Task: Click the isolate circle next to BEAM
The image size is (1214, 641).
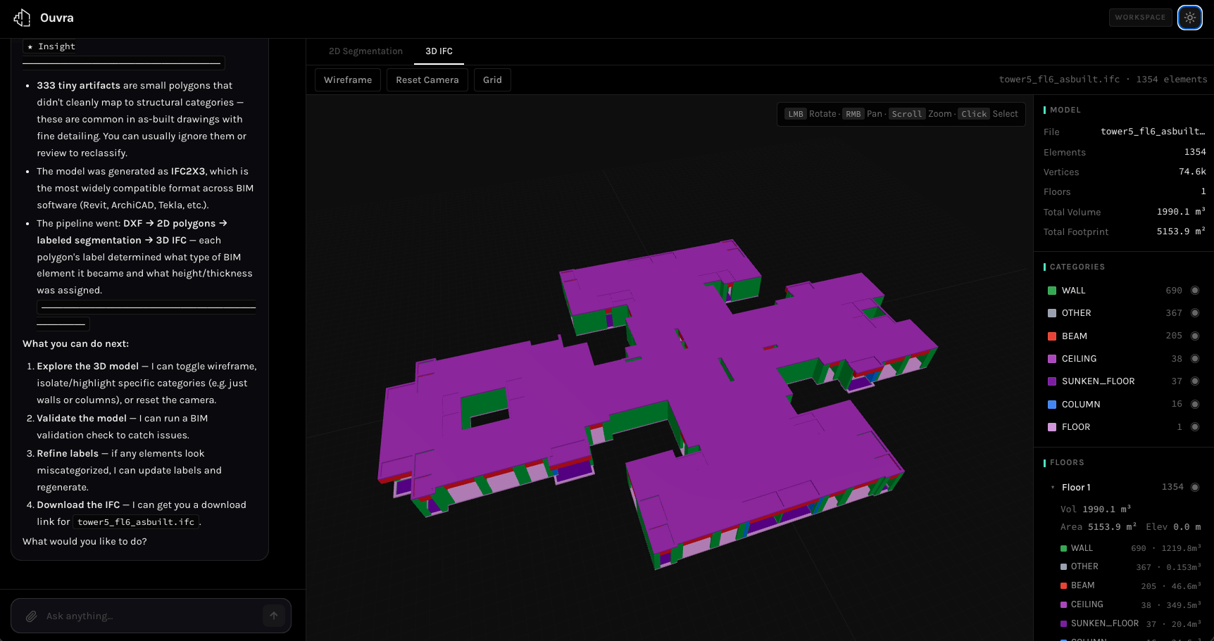Action: 1195,336
